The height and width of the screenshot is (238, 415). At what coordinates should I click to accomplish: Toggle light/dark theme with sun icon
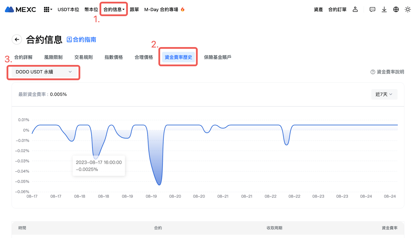407,10
